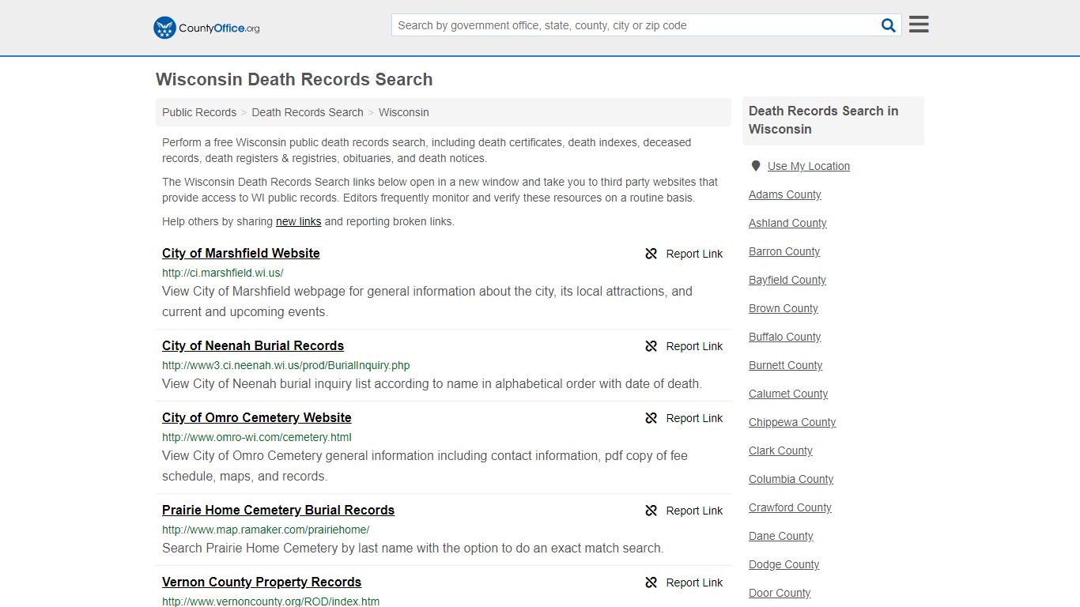
Task: Click the location pin icon beside Use My Location
Action: 756,166
